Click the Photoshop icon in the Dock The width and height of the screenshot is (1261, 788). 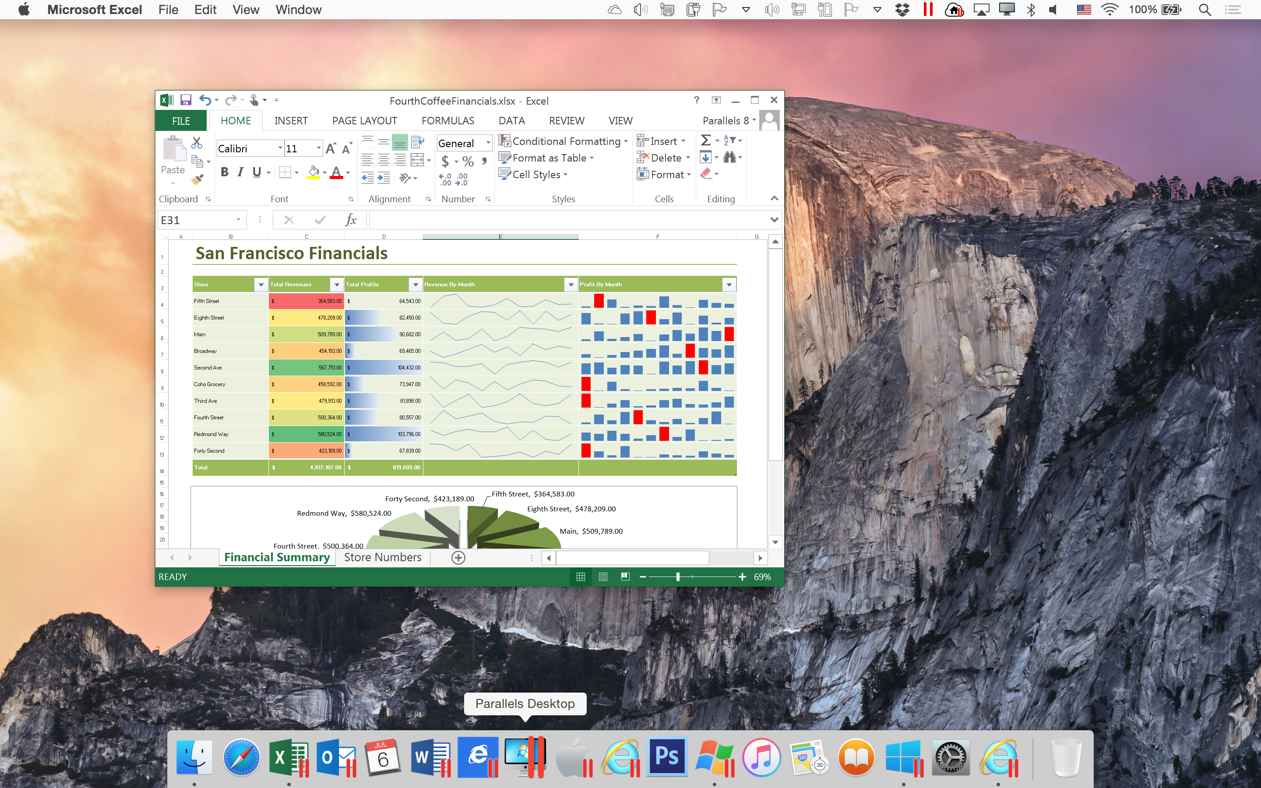pos(666,757)
